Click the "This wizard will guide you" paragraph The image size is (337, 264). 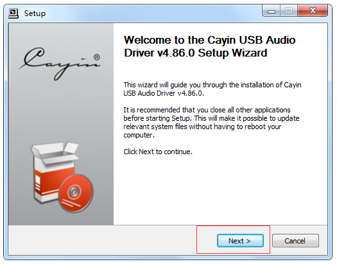212,89
